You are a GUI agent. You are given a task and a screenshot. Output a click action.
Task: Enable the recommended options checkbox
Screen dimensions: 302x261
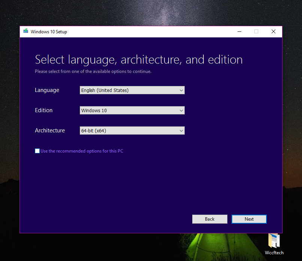click(x=37, y=151)
